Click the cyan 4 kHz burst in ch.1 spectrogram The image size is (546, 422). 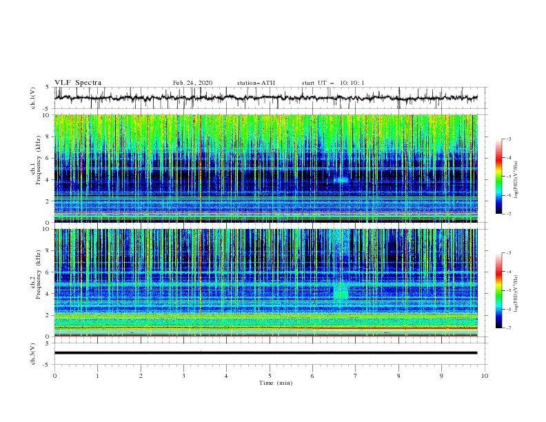[x=341, y=180]
